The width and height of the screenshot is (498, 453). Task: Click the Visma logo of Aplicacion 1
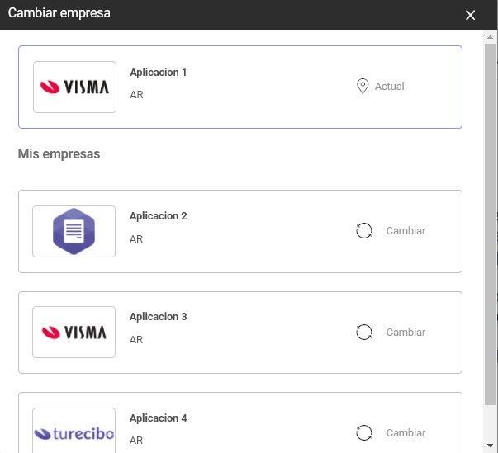point(74,87)
